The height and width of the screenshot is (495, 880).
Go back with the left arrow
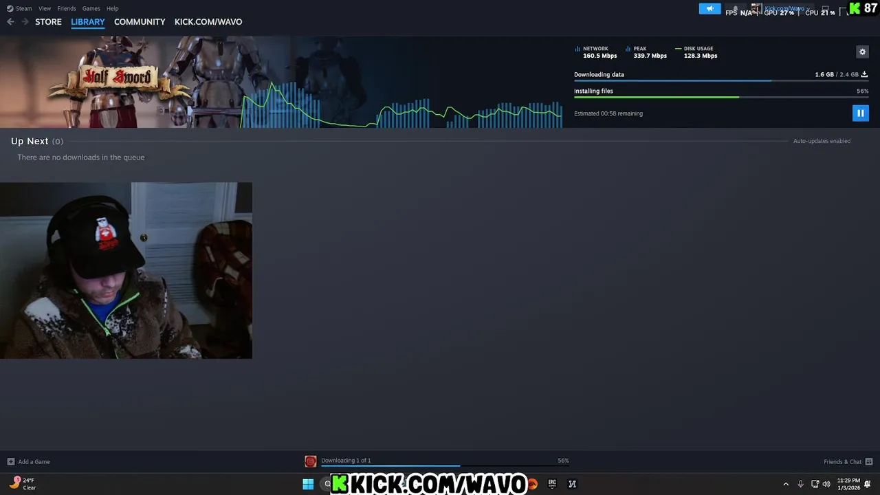tap(10, 22)
